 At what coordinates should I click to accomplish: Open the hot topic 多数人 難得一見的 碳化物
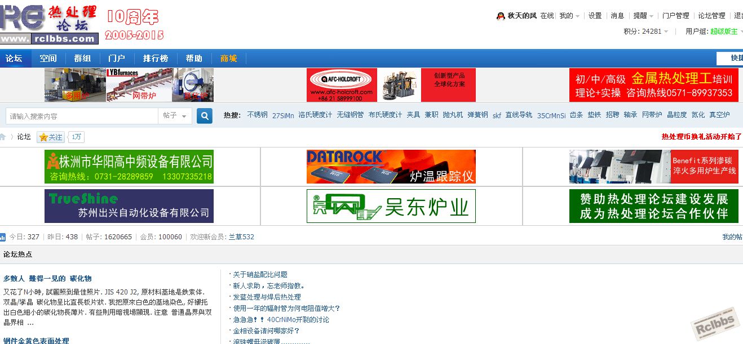47,279
